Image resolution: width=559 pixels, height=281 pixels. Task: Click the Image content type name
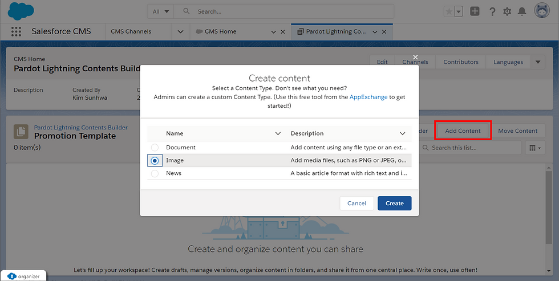pos(175,160)
